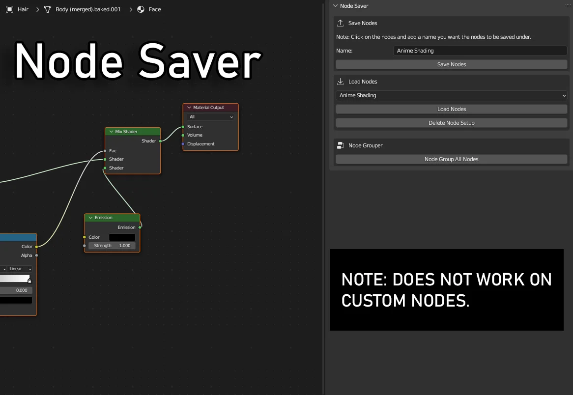Click the Node Saver panel drag grip

coord(568,5)
